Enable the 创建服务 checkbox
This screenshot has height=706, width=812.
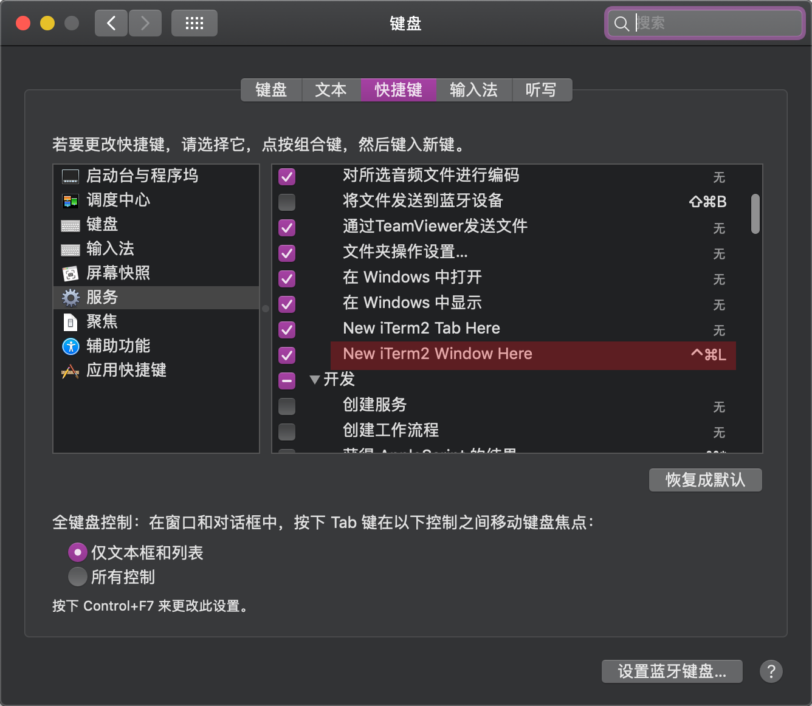pos(287,406)
